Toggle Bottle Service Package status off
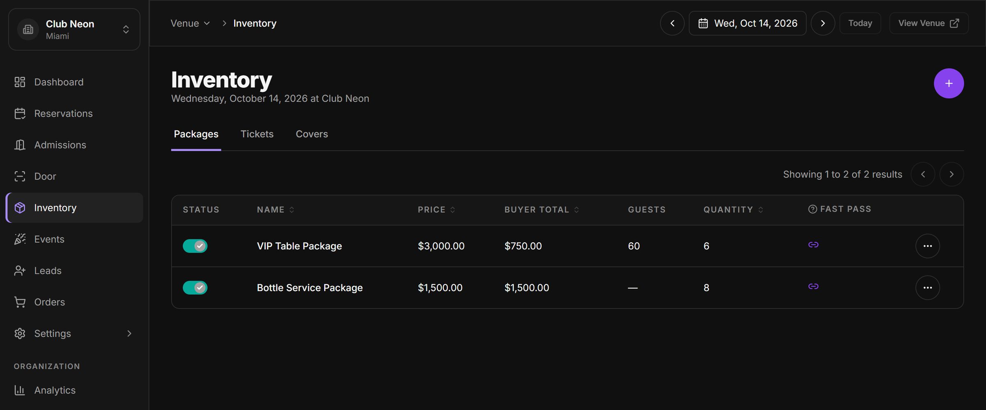The image size is (986, 410). pyautogui.click(x=195, y=287)
